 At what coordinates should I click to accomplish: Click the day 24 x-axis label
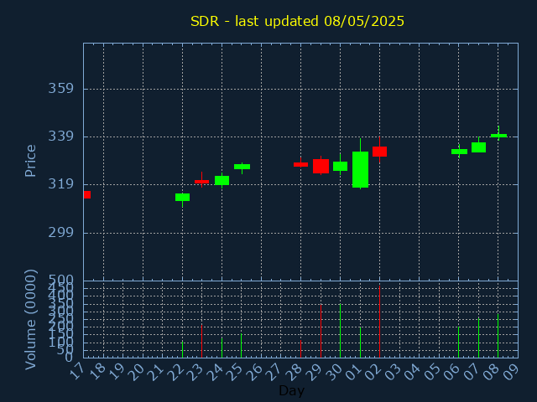tap(216, 372)
